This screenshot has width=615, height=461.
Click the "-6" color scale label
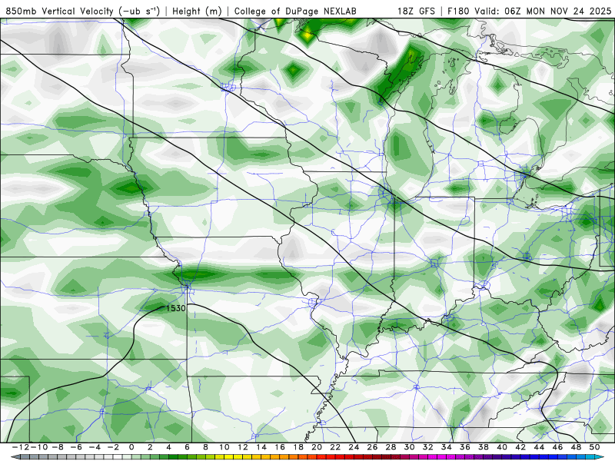pyautogui.click(x=75, y=447)
